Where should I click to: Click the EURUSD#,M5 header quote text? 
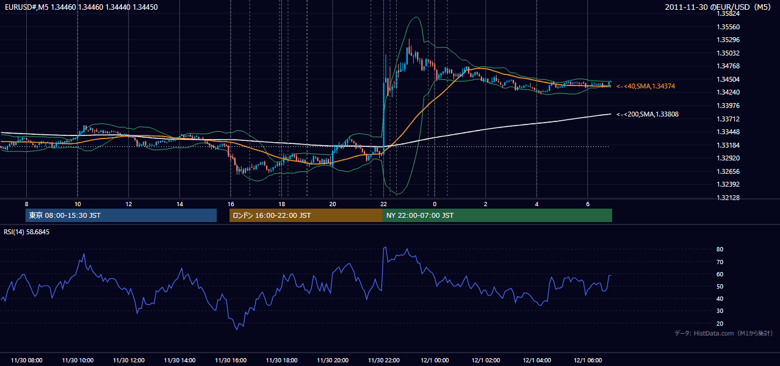pyautogui.click(x=81, y=7)
